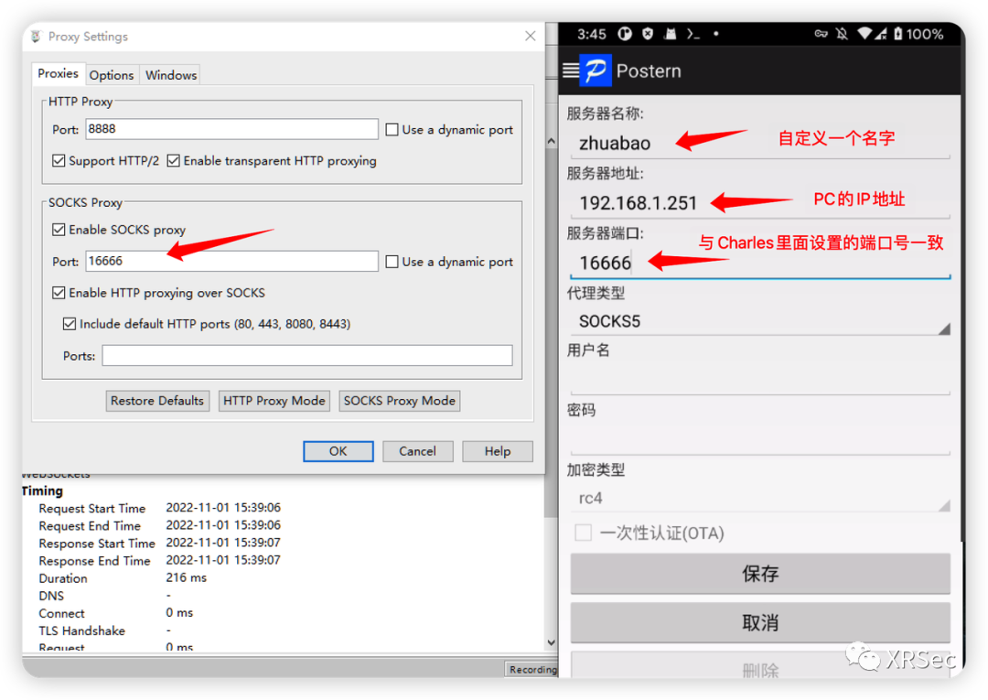
Task: Click the Proxy Settings window icon
Action: point(37,37)
